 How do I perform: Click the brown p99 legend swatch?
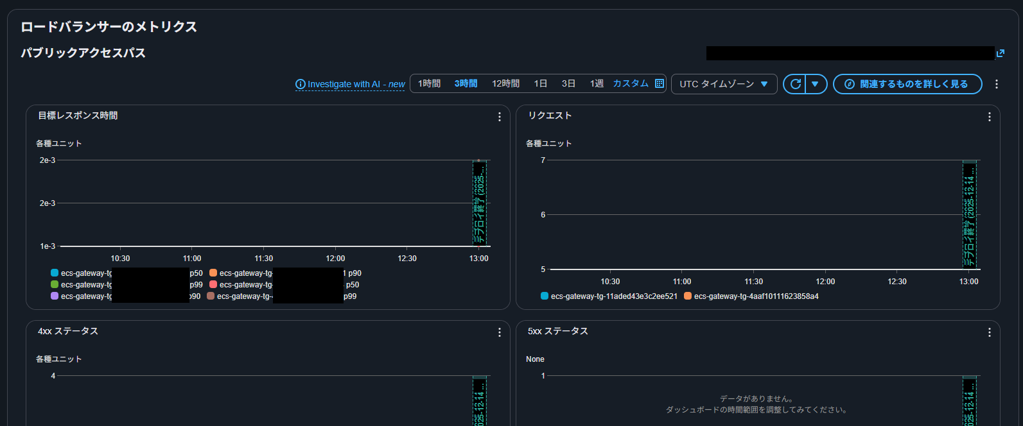pos(211,296)
